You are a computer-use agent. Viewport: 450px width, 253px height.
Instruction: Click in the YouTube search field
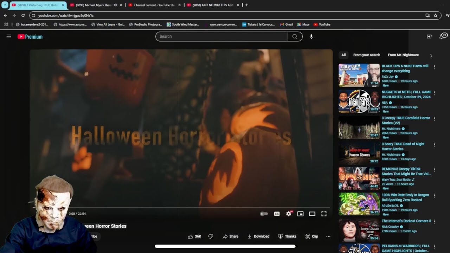pos(221,37)
